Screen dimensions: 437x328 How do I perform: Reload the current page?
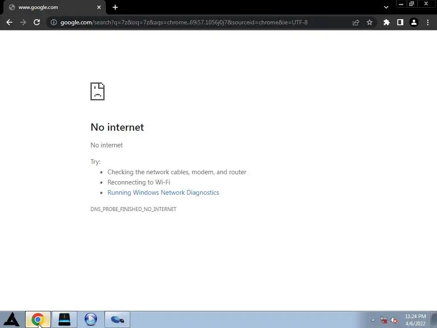(x=37, y=22)
